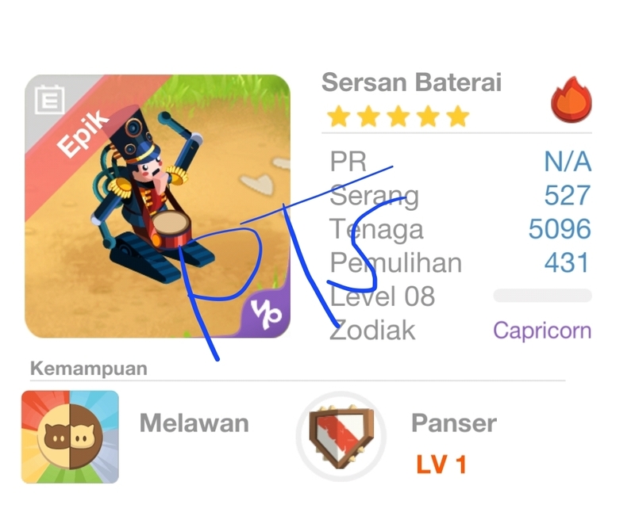Tap the Sersan Baterai name title

[411, 82]
